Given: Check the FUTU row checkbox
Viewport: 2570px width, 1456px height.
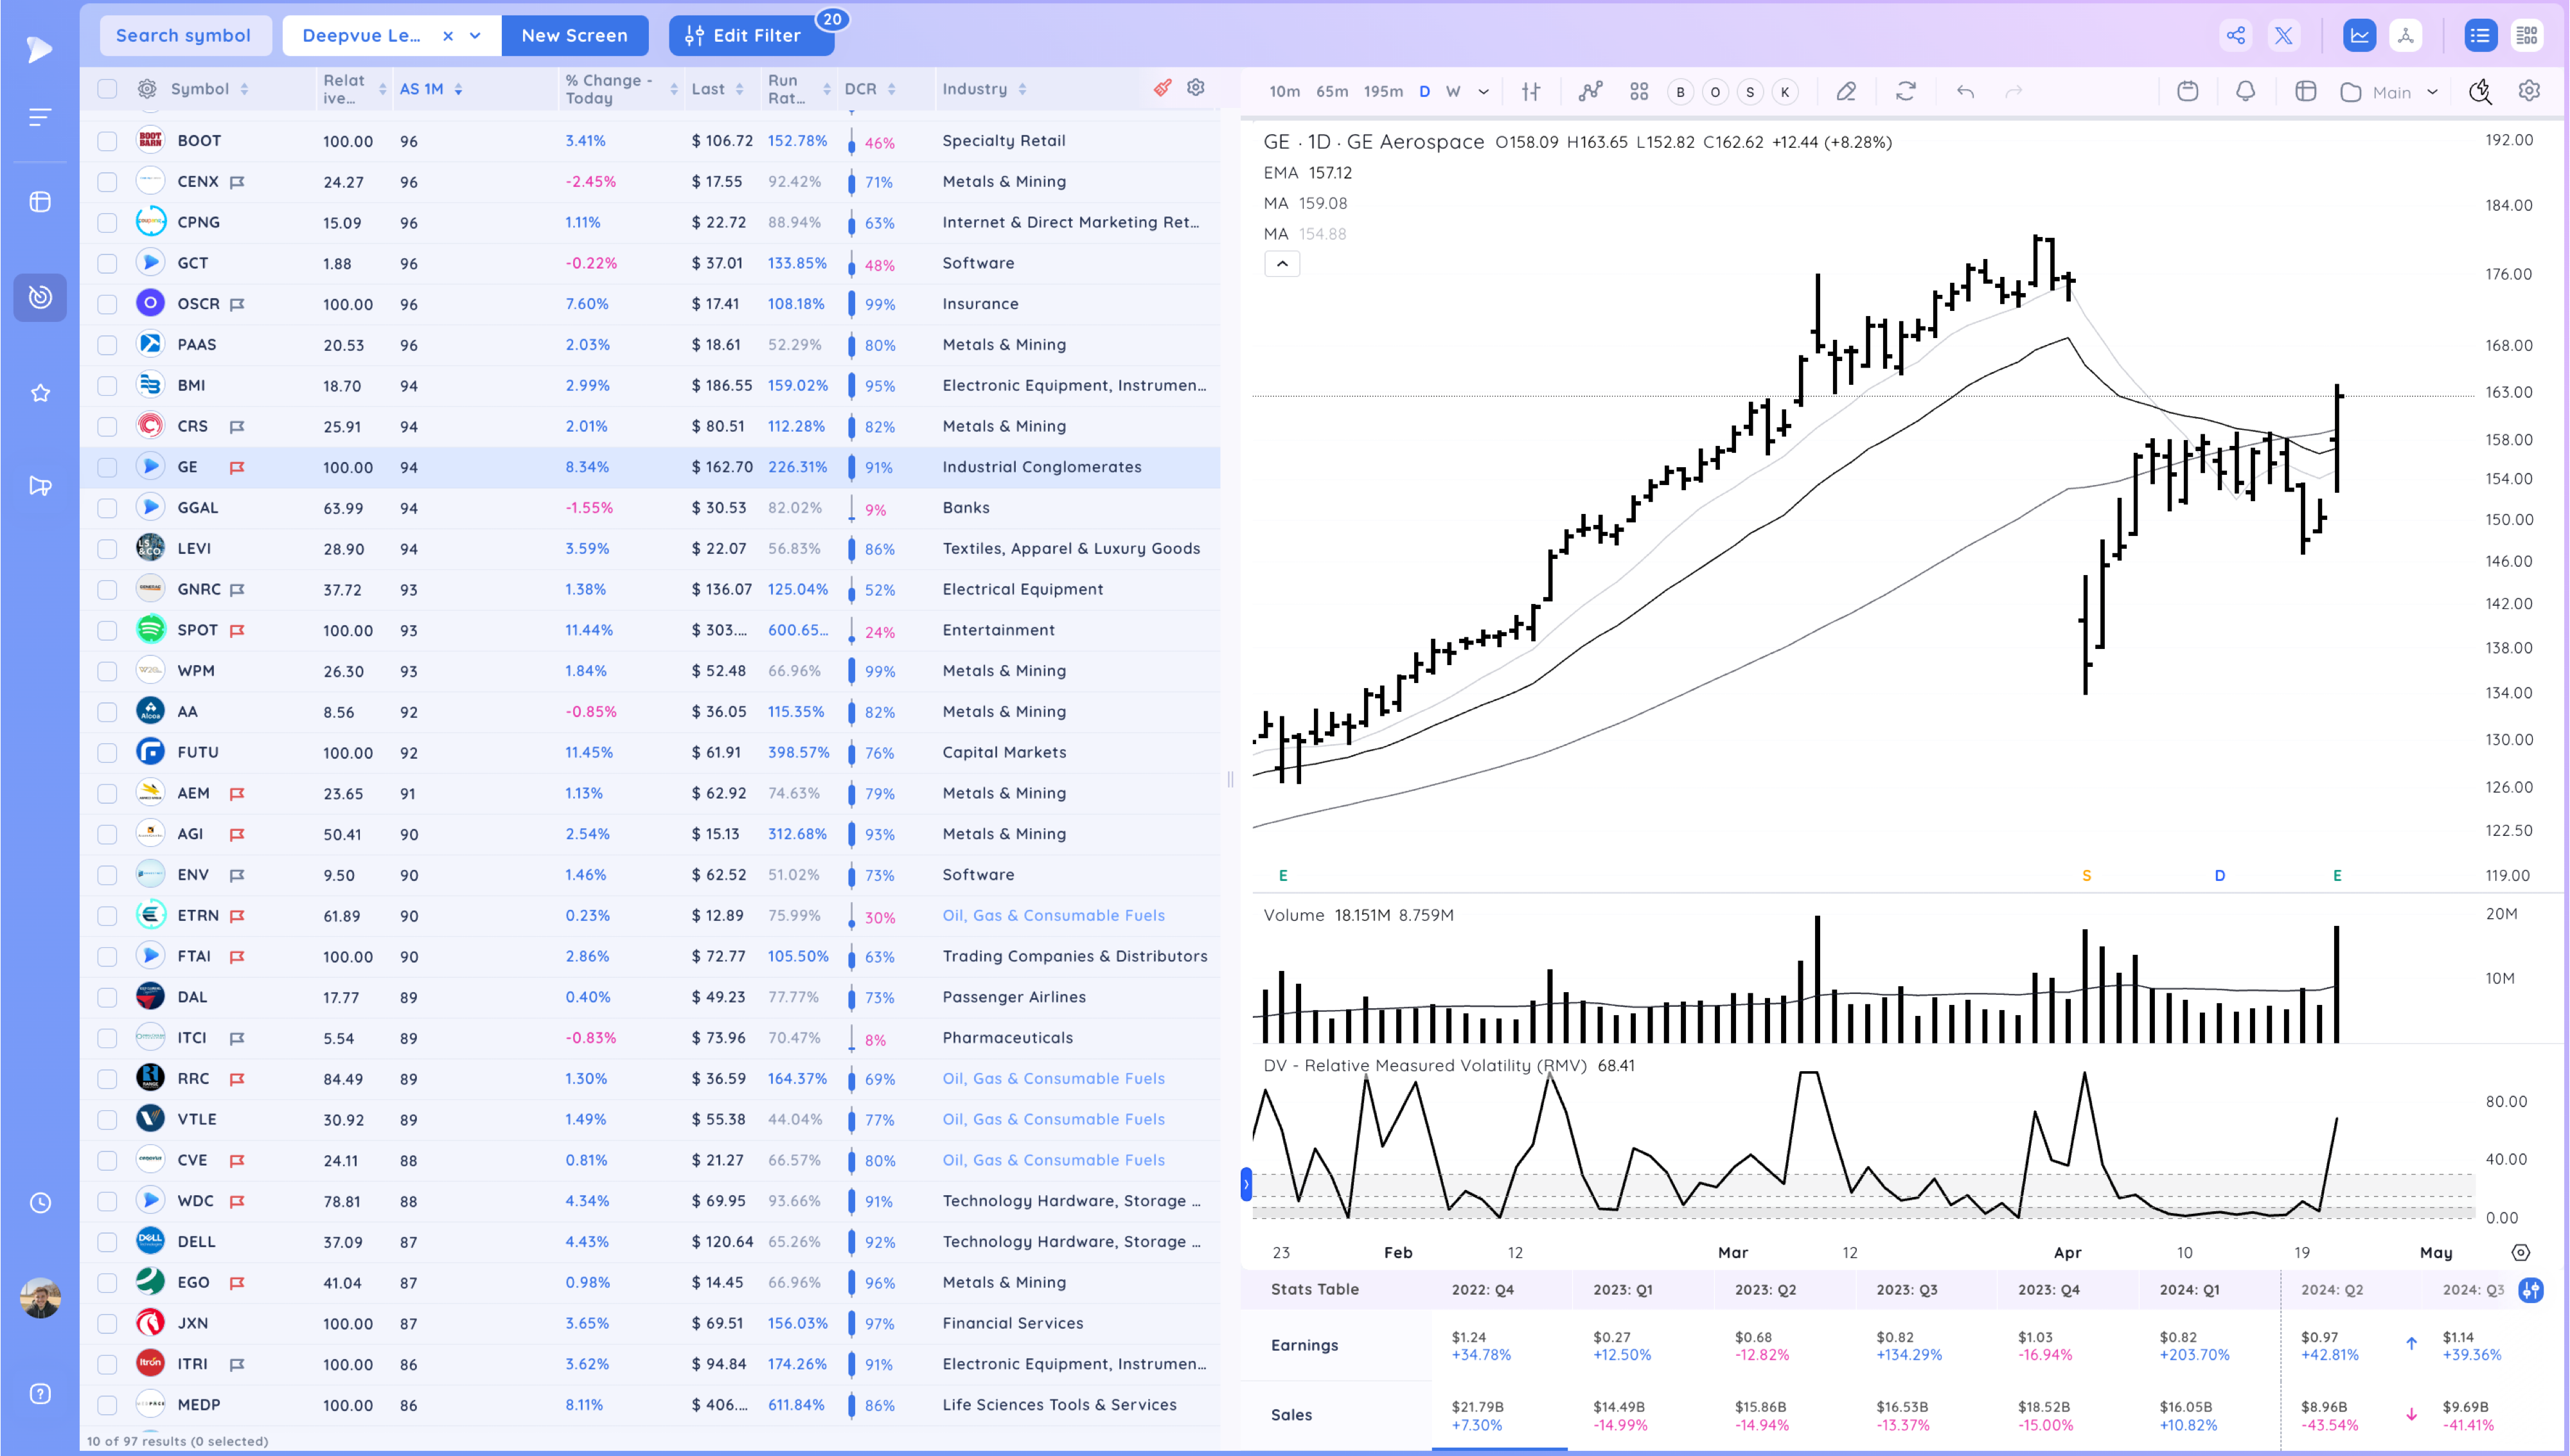Looking at the screenshot, I should [107, 753].
